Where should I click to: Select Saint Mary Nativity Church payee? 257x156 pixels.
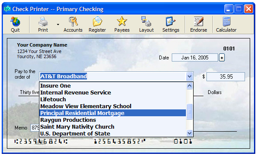click(113, 127)
